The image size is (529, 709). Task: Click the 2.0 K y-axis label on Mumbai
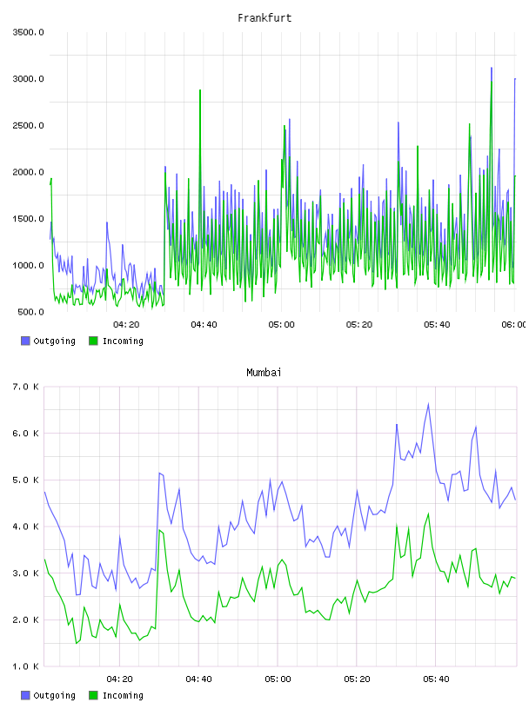[26, 620]
